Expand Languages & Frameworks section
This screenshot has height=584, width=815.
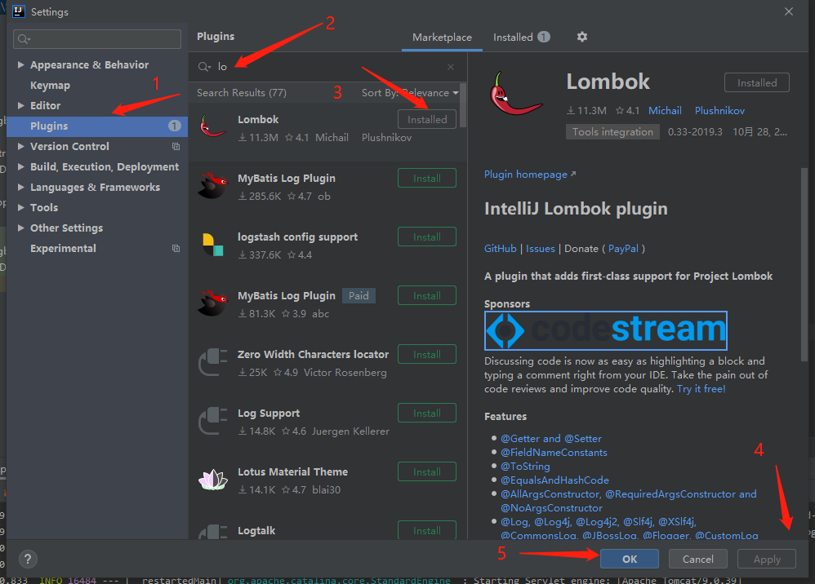[20, 187]
